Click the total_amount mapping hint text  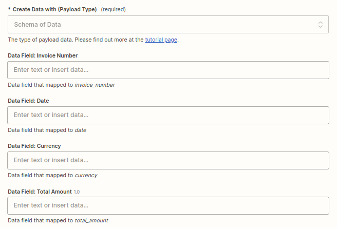91,220
